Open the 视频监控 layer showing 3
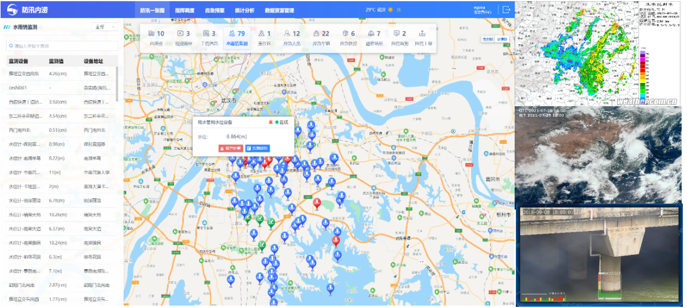This screenshot has height=308, width=687. (184, 38)
